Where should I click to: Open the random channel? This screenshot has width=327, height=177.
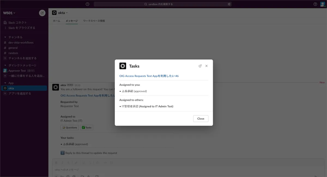click(13, 53)
